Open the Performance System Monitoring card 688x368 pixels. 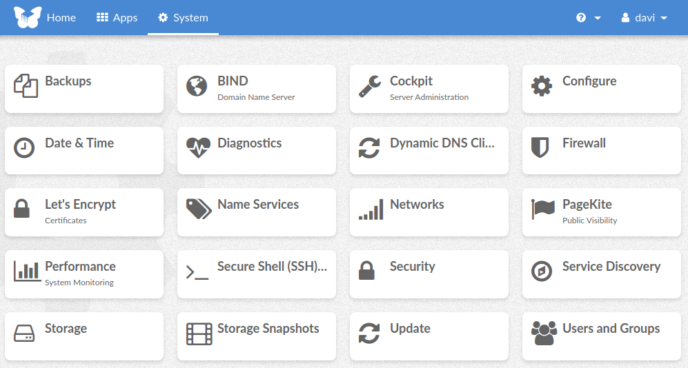[x=83, y=274]
